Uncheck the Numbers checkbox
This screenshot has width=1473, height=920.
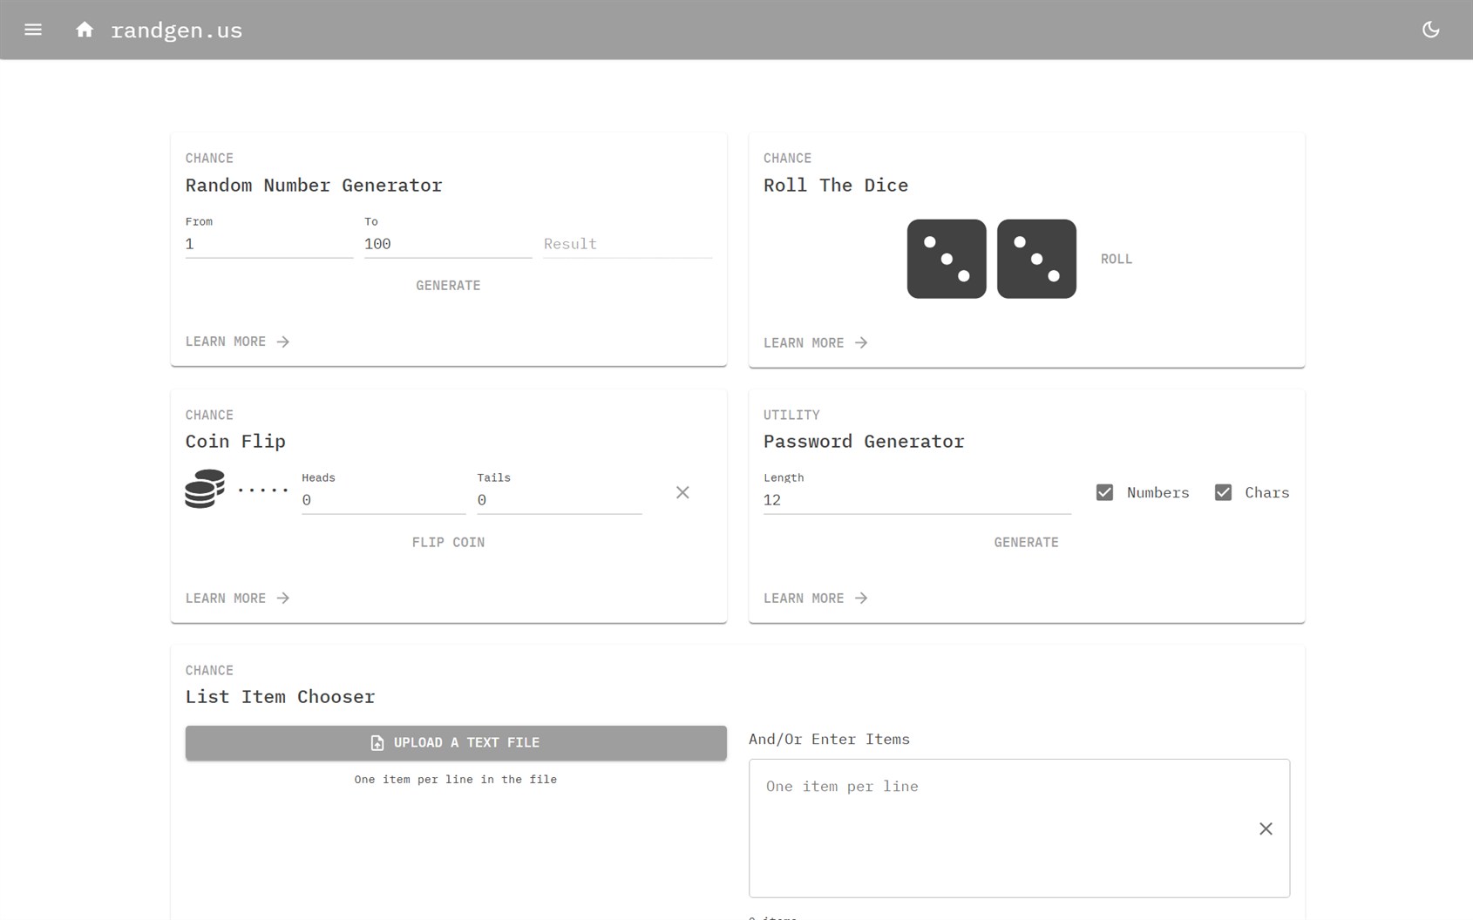point(1104,492)
